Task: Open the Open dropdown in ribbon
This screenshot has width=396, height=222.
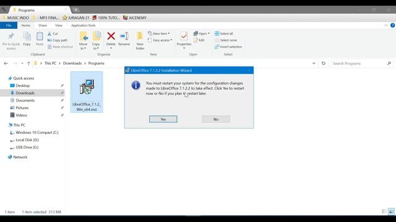Action: point(201,33)
